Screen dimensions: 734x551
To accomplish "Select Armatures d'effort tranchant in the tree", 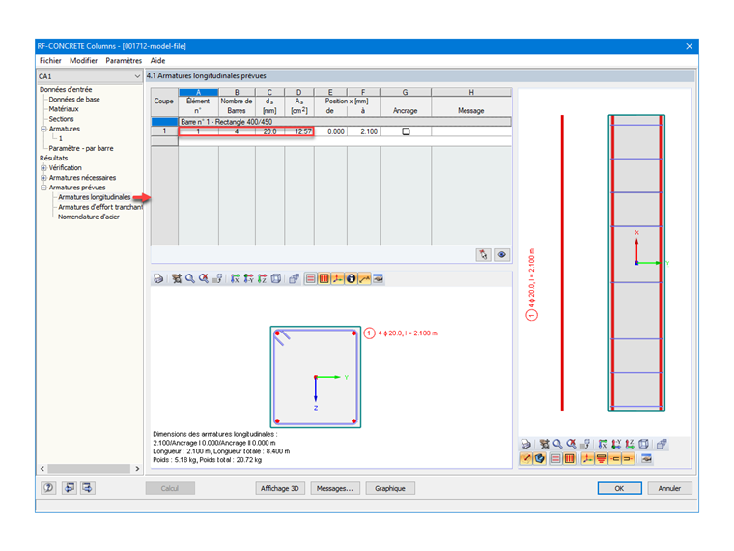I will coord(100,207).
